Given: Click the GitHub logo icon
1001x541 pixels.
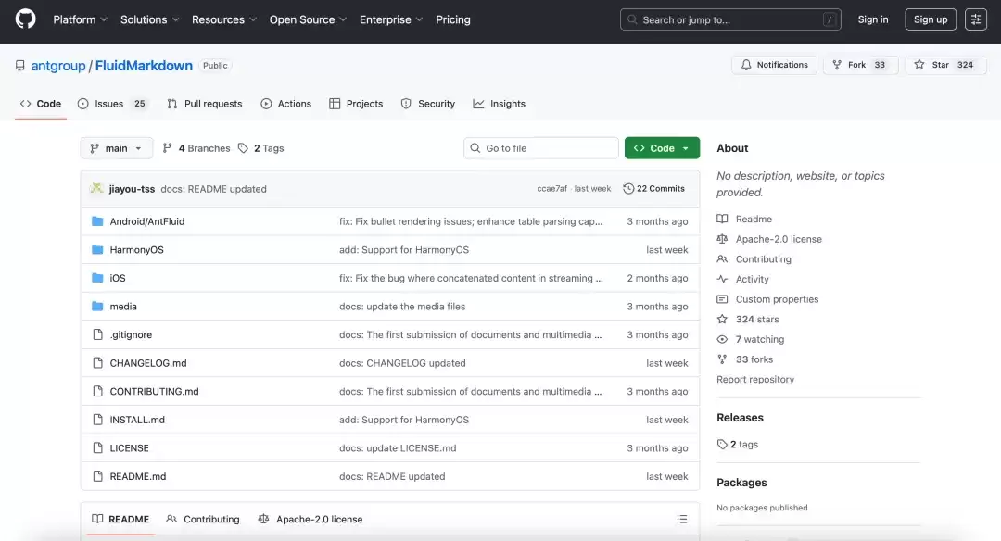Looking at the screenshot, I should tap(26, 19).
